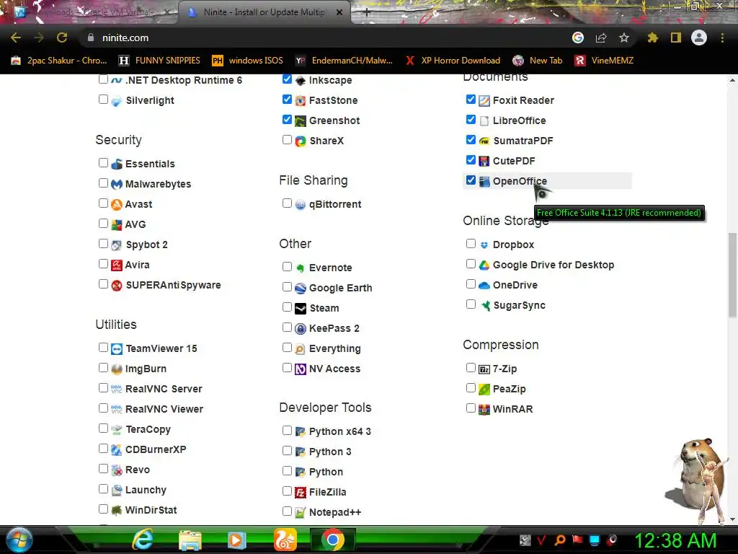Open the XP Horror Download bookmark
Screen dimensions: 738x554
[x=453, y=61]
